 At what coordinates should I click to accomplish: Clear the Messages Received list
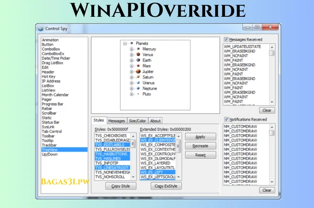point(267,111)
